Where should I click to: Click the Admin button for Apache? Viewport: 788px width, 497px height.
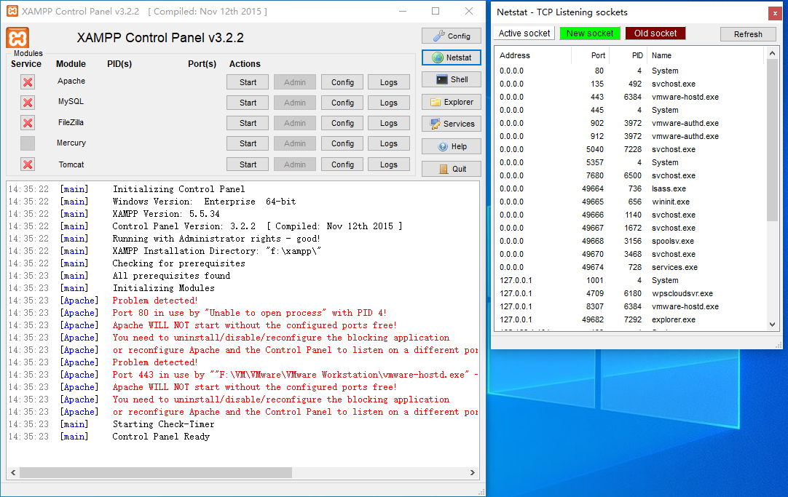(x=294, y=81)
